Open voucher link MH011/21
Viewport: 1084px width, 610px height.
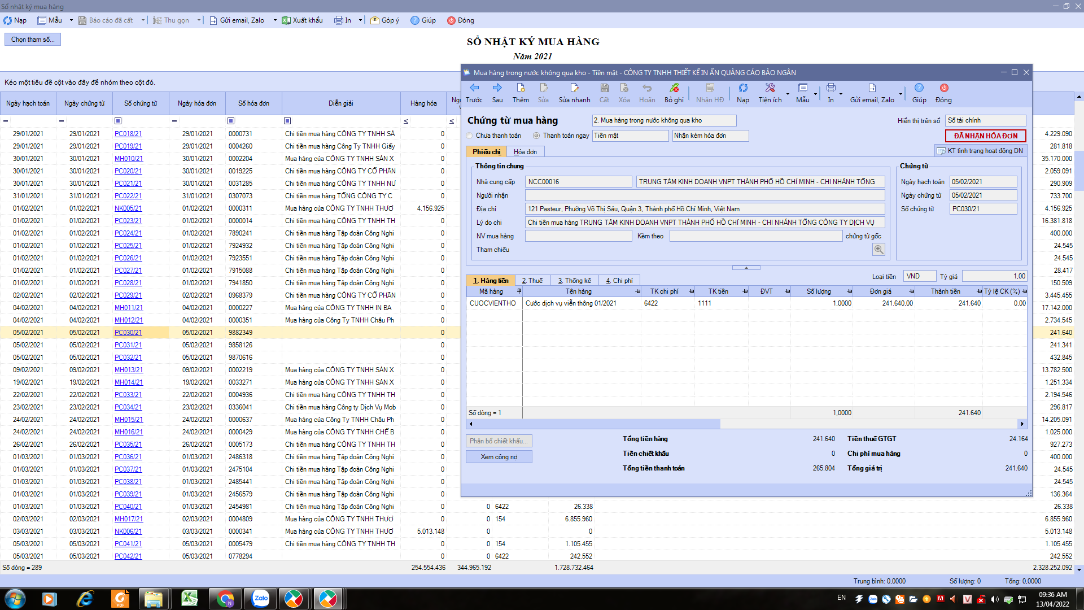point(129,308)
